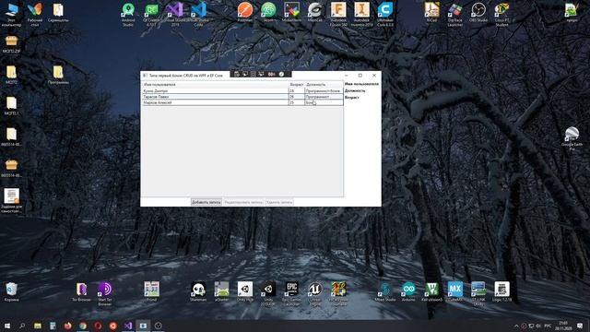Click the hot reload checkmark icon

[x=281, y=74]
